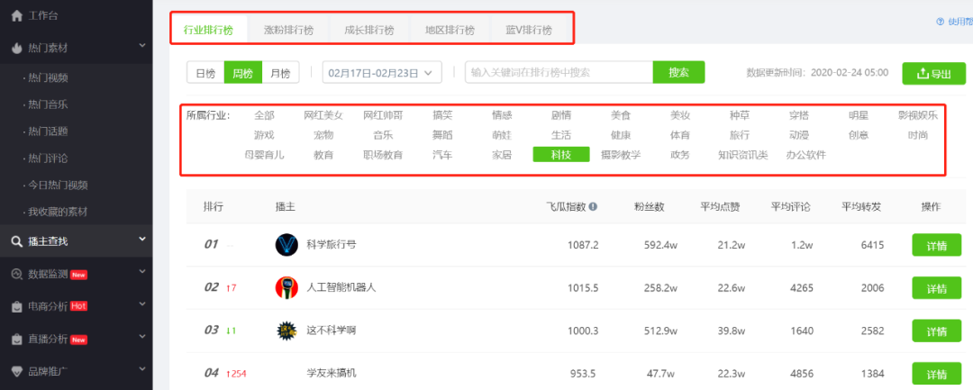This screenshot has width=973, height=390.
Task: Switch to 地区排行榜 tab
Action: (x=450, y=30)
